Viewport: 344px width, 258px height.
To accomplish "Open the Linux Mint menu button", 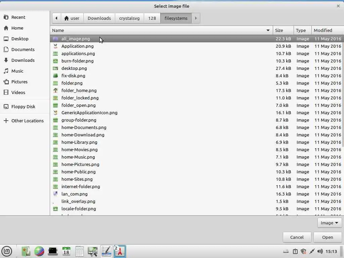I will pos(7,251).
